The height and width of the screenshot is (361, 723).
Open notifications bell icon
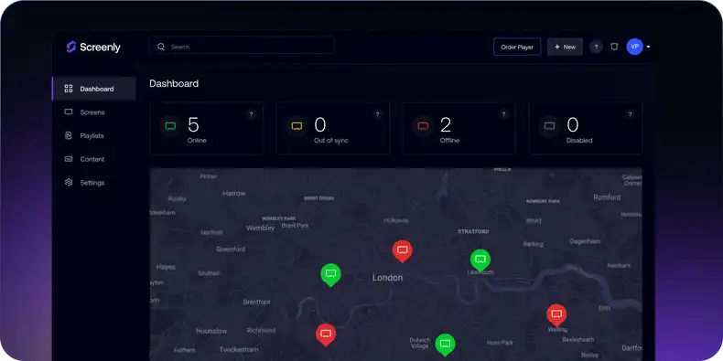click(x=614, y=47)
